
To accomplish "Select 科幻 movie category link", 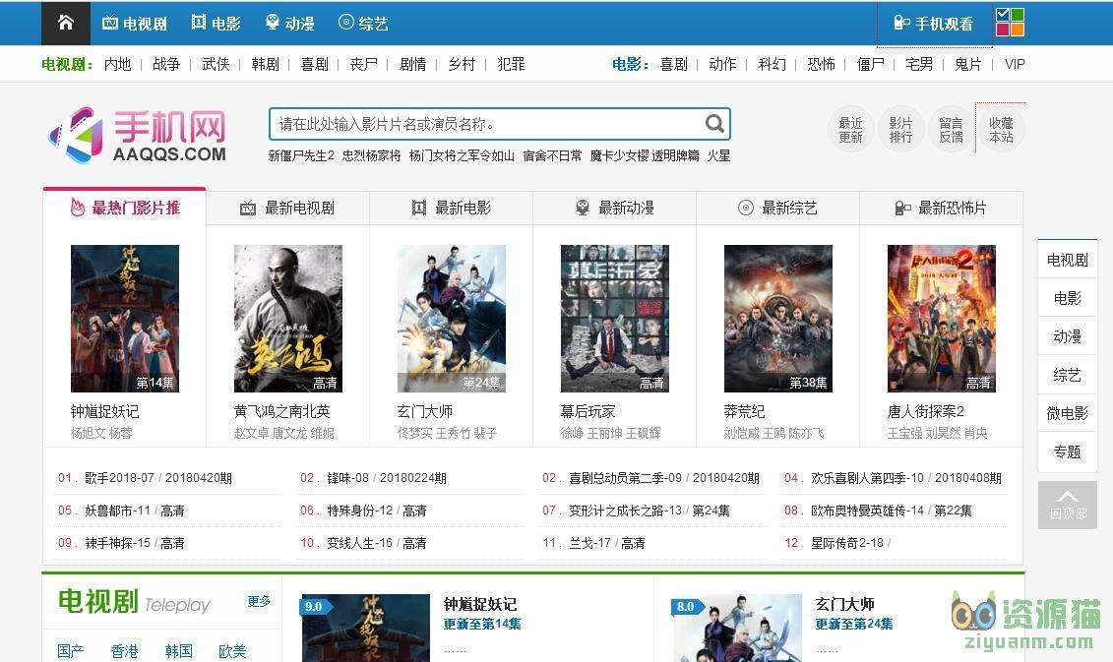I will (x=772, y=64).
